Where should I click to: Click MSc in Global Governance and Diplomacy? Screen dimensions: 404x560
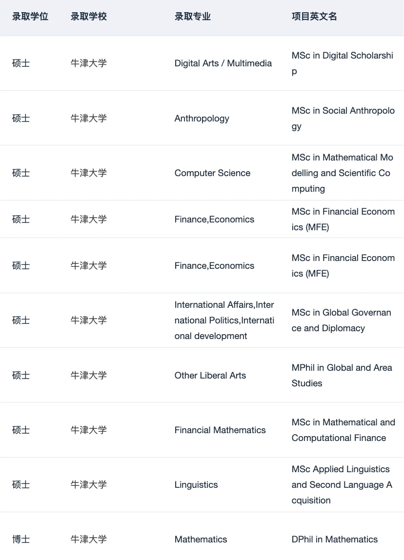click(x=341, y=320)
